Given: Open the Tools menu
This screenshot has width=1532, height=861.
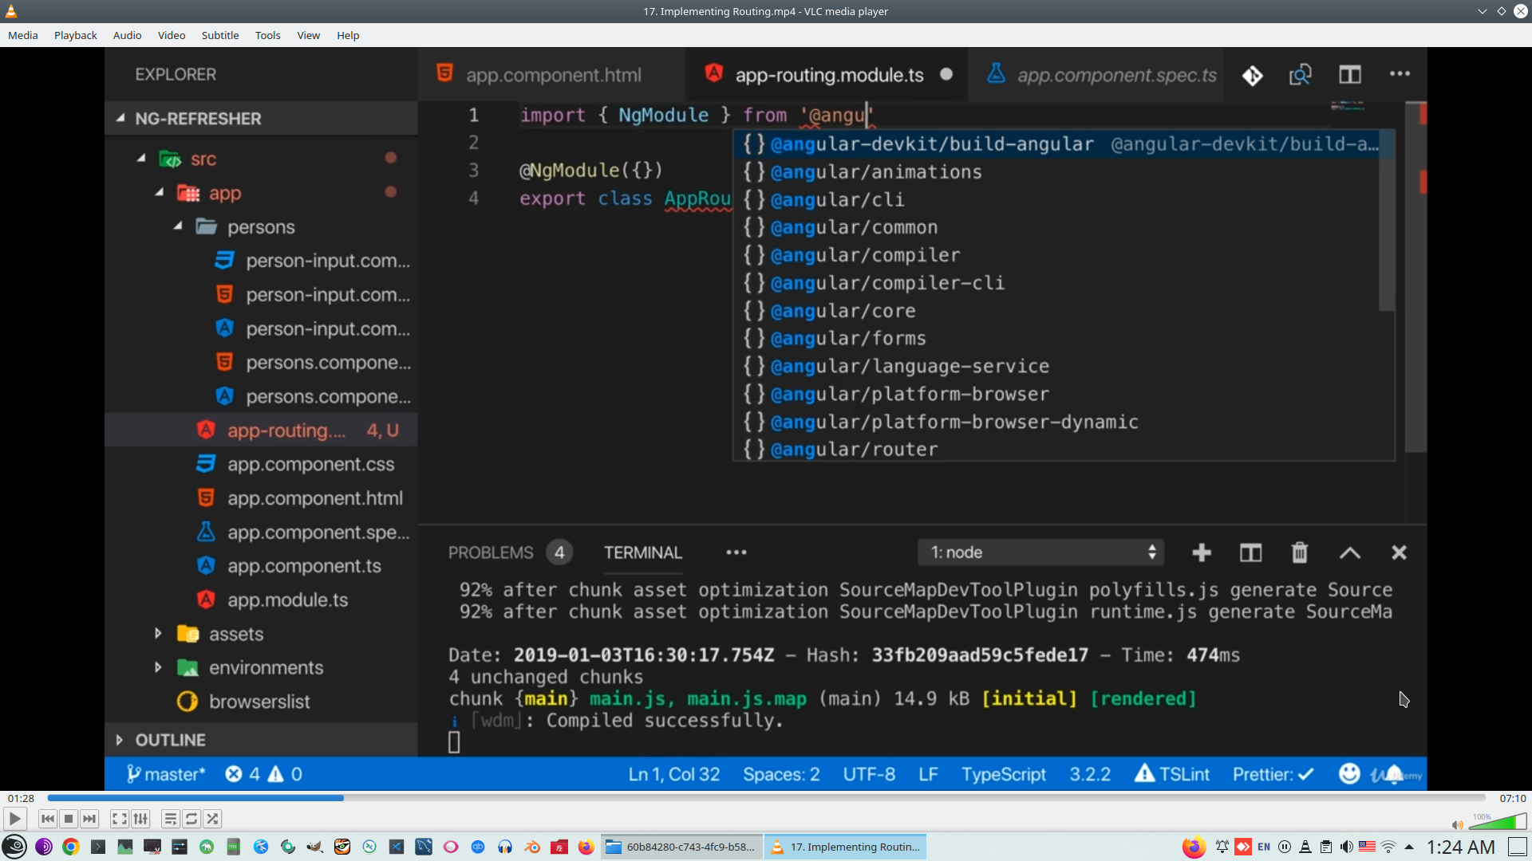Looking at the screenshot, I should coord(267,35).
